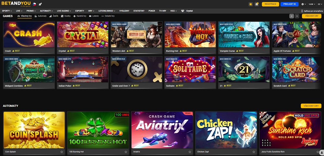
Task: Click the rocket icon beside the logo
Action: tap(40, 4)
